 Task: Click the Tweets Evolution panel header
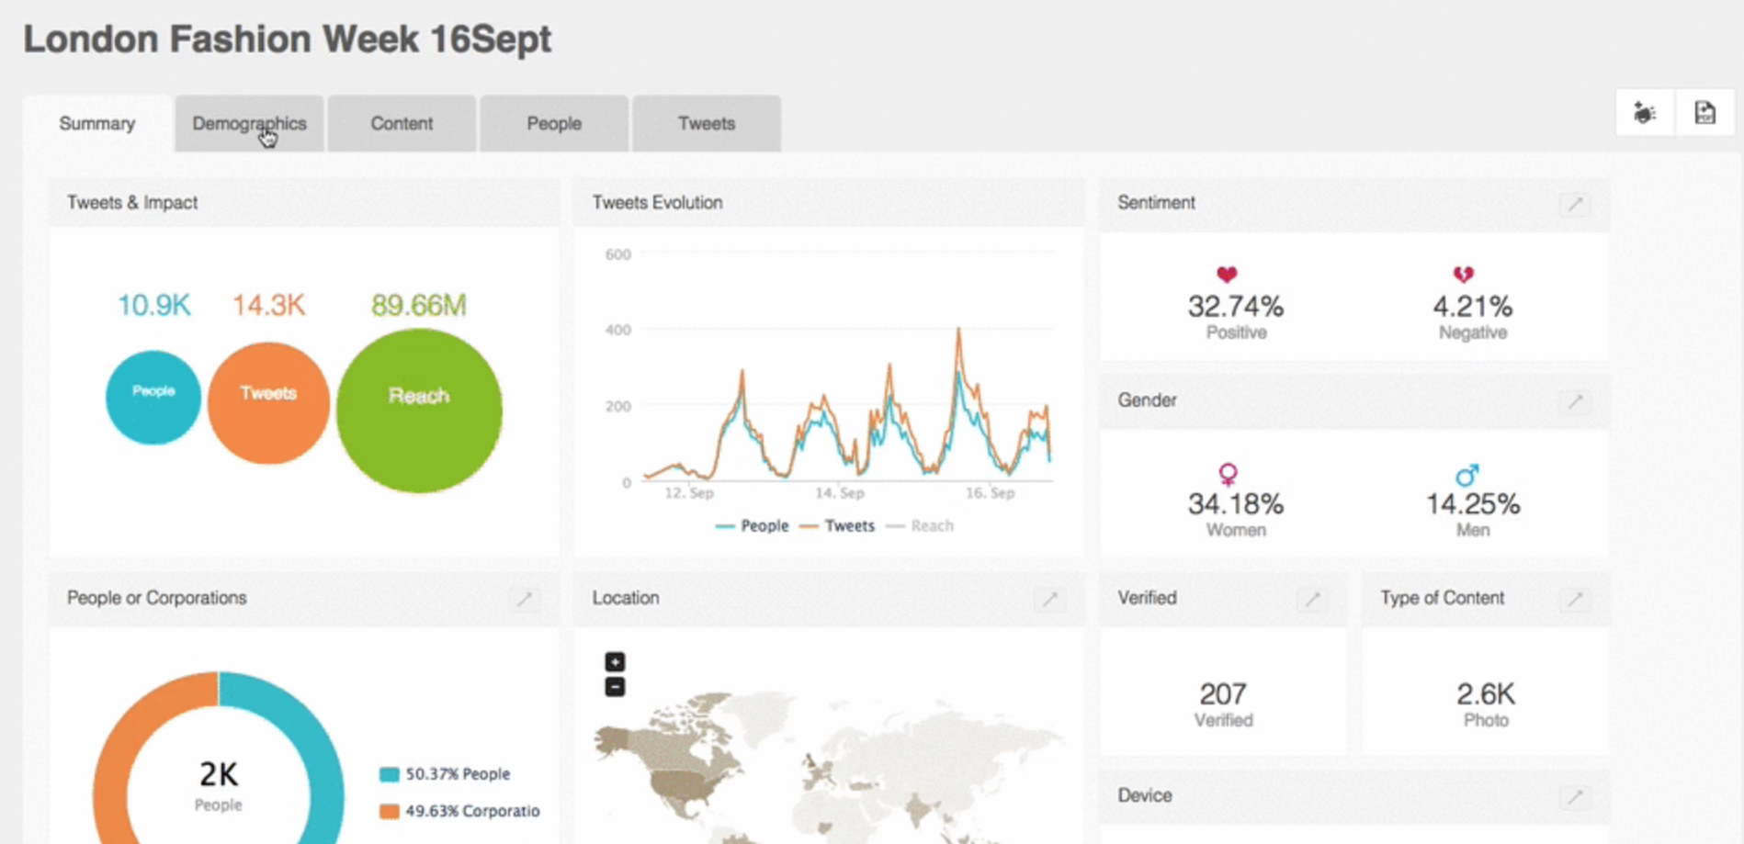[x=829, y=203]
